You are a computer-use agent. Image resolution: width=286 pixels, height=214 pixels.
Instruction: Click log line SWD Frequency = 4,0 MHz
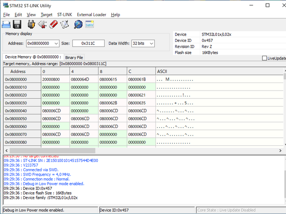tap(37, 174)
